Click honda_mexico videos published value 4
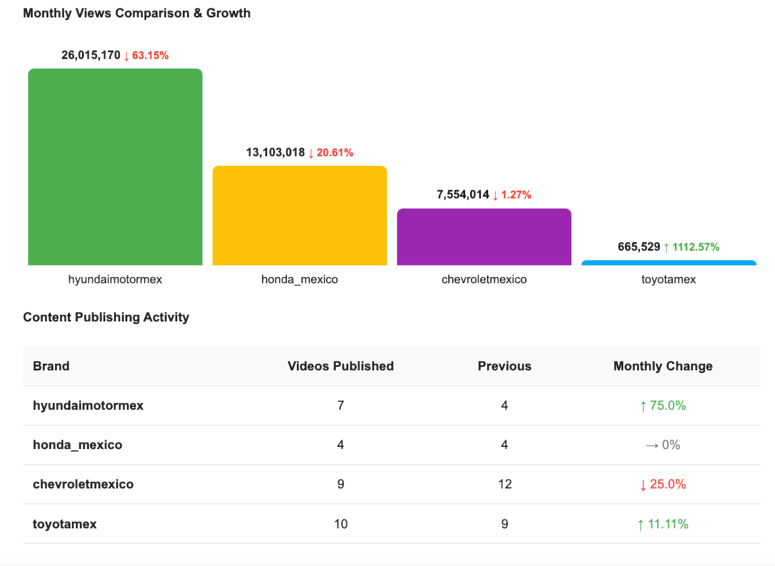This screenshot has height=566, width=775. point(341,445)
